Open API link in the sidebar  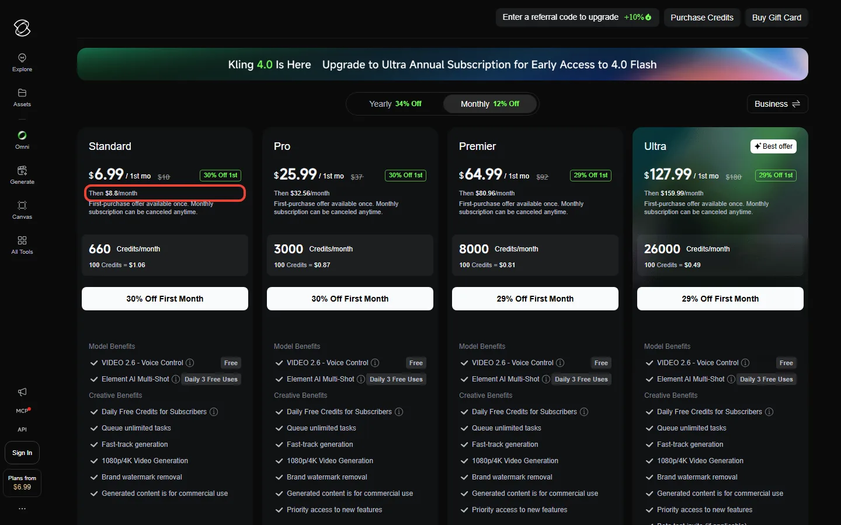coord(22,429)
